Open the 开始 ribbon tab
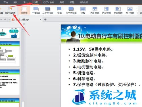The width and height of the screenshot is (142, 107). coord(6,2)
